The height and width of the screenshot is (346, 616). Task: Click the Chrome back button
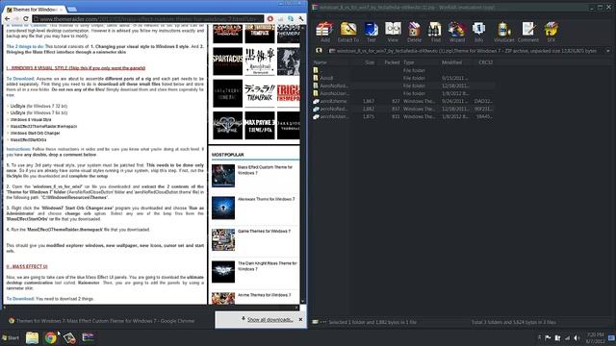[x=8, y=19]
